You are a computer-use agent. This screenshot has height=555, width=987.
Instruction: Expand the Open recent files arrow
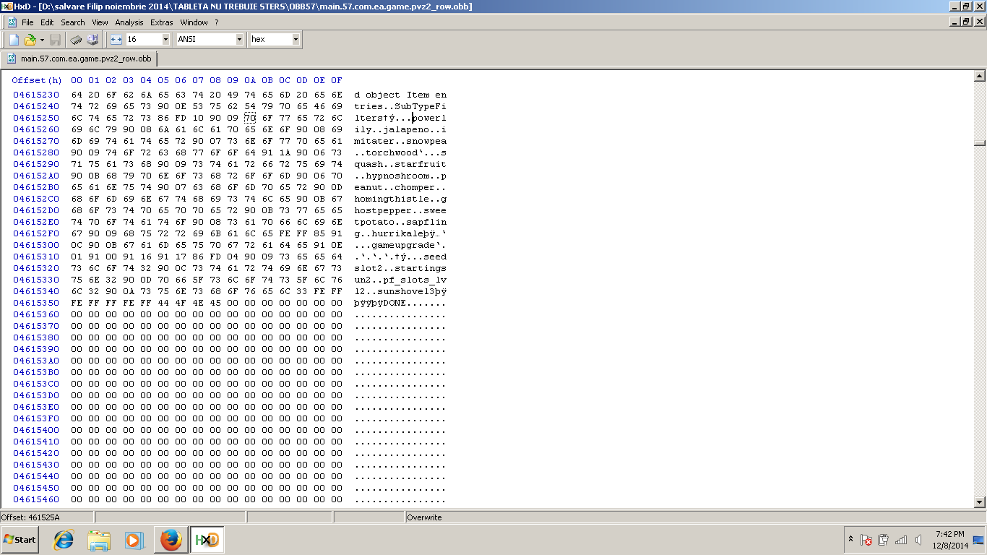[42, 40]
